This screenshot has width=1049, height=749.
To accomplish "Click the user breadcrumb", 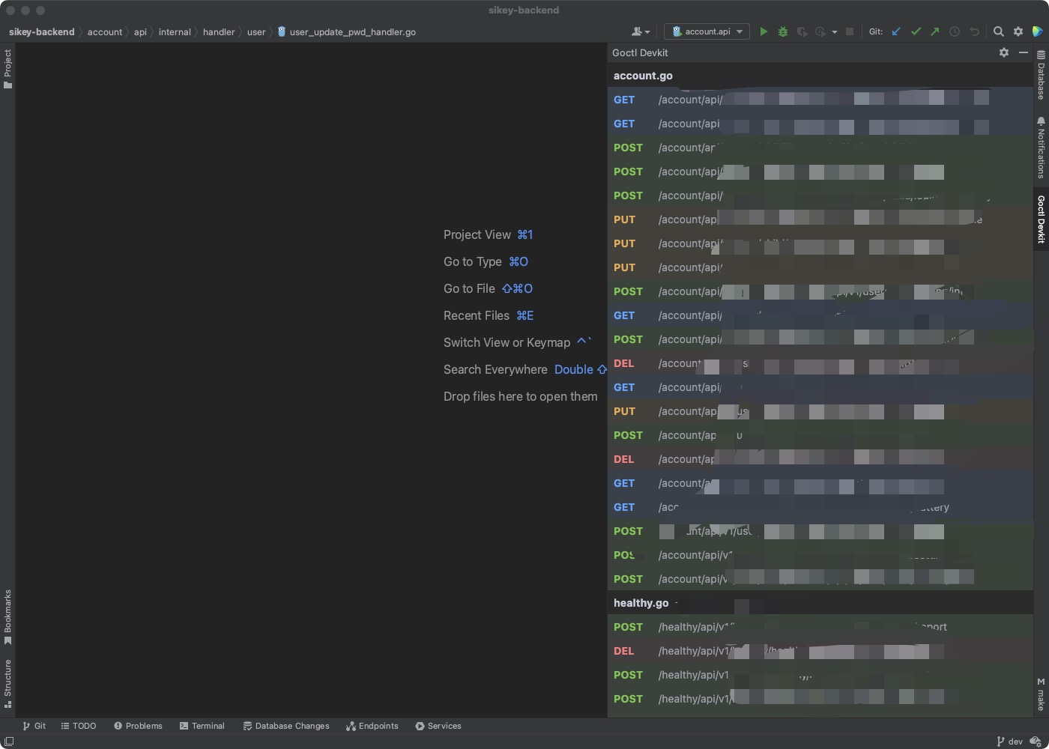I will (x=256, y=31).
